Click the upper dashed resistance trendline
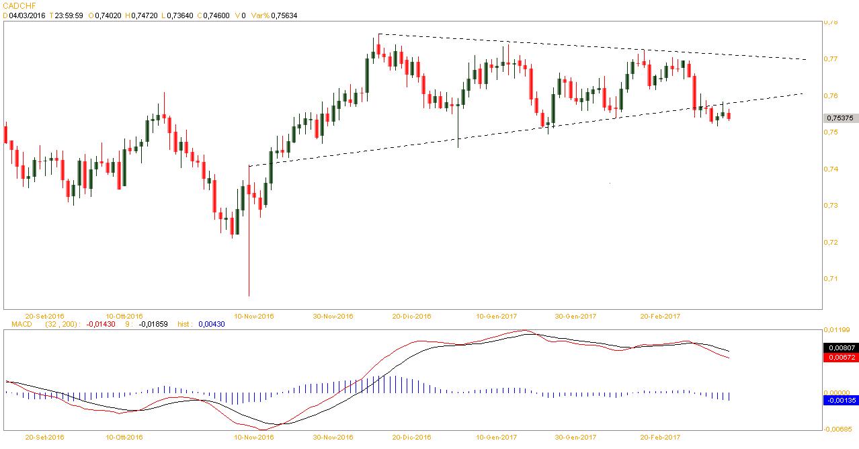 tap(605, 46)
